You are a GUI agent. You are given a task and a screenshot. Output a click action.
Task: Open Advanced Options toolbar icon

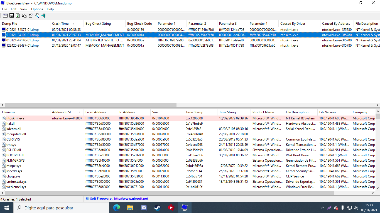pos(5,16)
